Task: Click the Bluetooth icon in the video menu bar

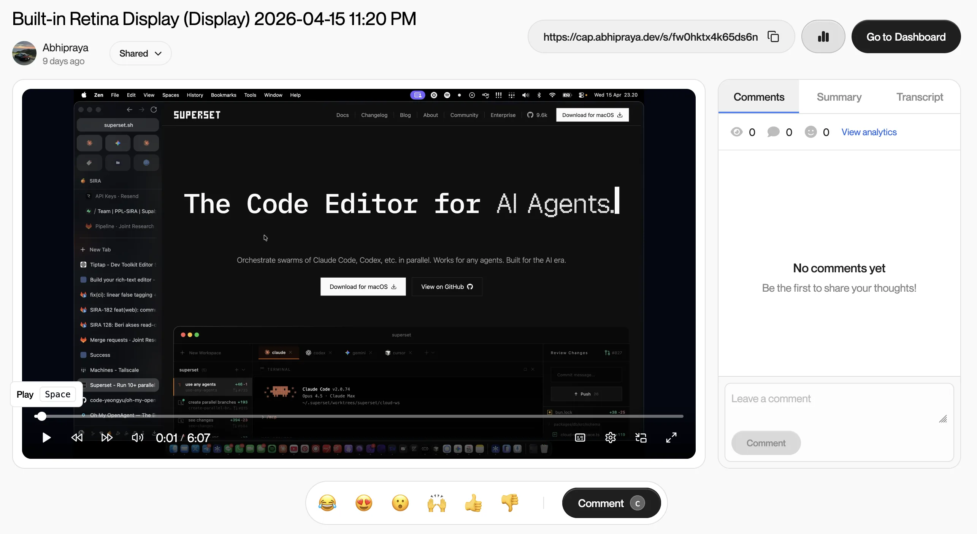Action: [x=539, y=95]
